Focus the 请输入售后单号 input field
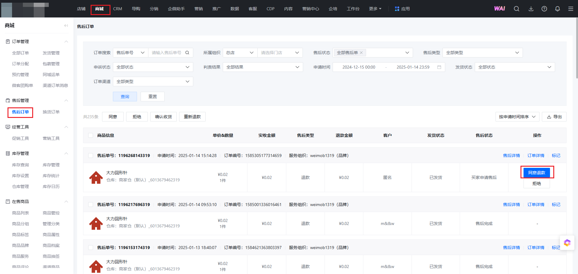Screen dimensions: 578x274 167,53
